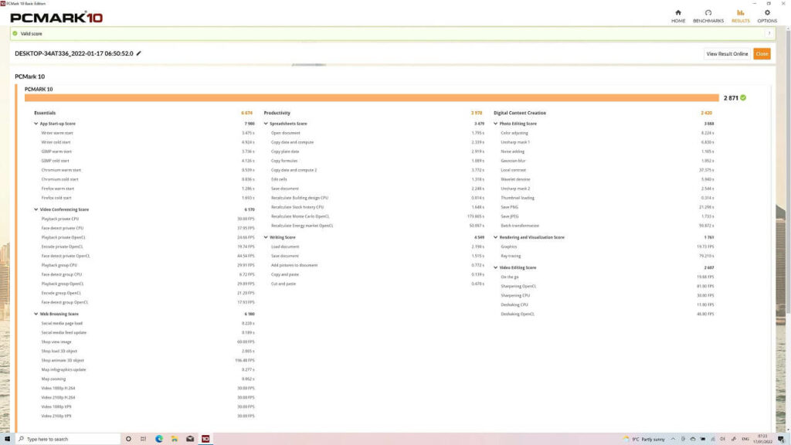Launch Microsoft Edge from the taskbar
The image size is (791, 445).
pos(159,439)
